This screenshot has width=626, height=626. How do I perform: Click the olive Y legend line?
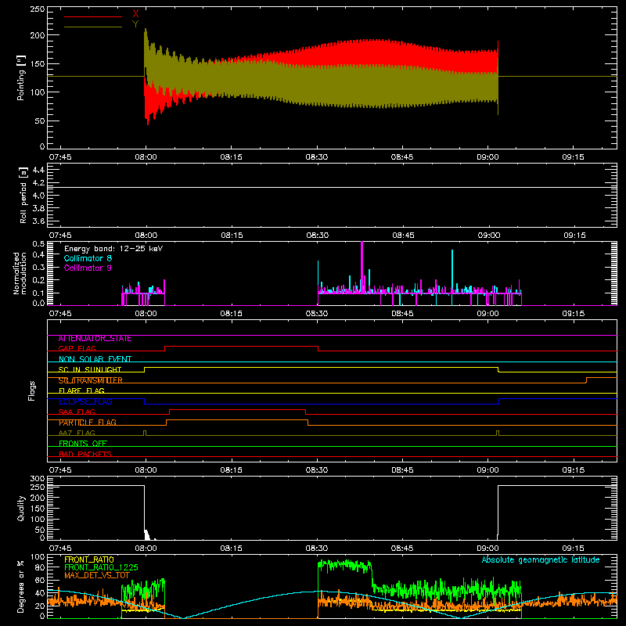[93, 27]
